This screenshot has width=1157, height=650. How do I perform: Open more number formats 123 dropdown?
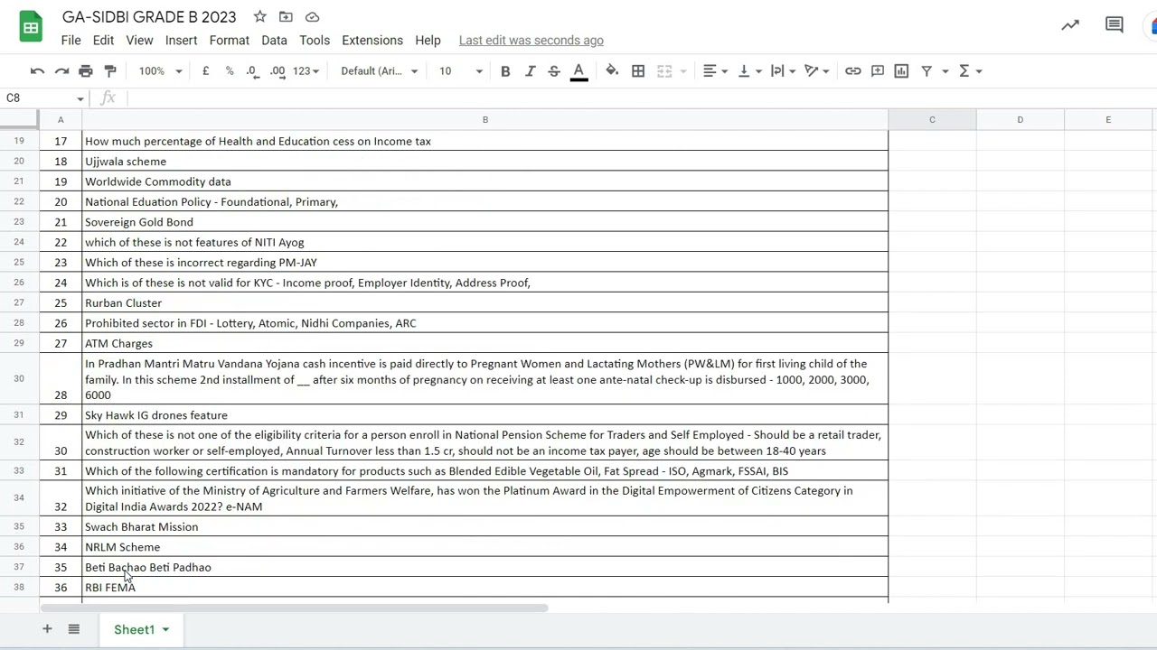306,70
